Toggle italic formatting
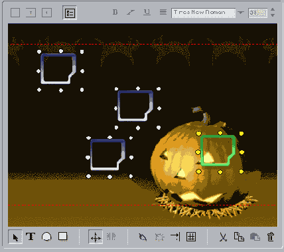The height and width of the screenshot is (252, 284). tap(131, 12)
